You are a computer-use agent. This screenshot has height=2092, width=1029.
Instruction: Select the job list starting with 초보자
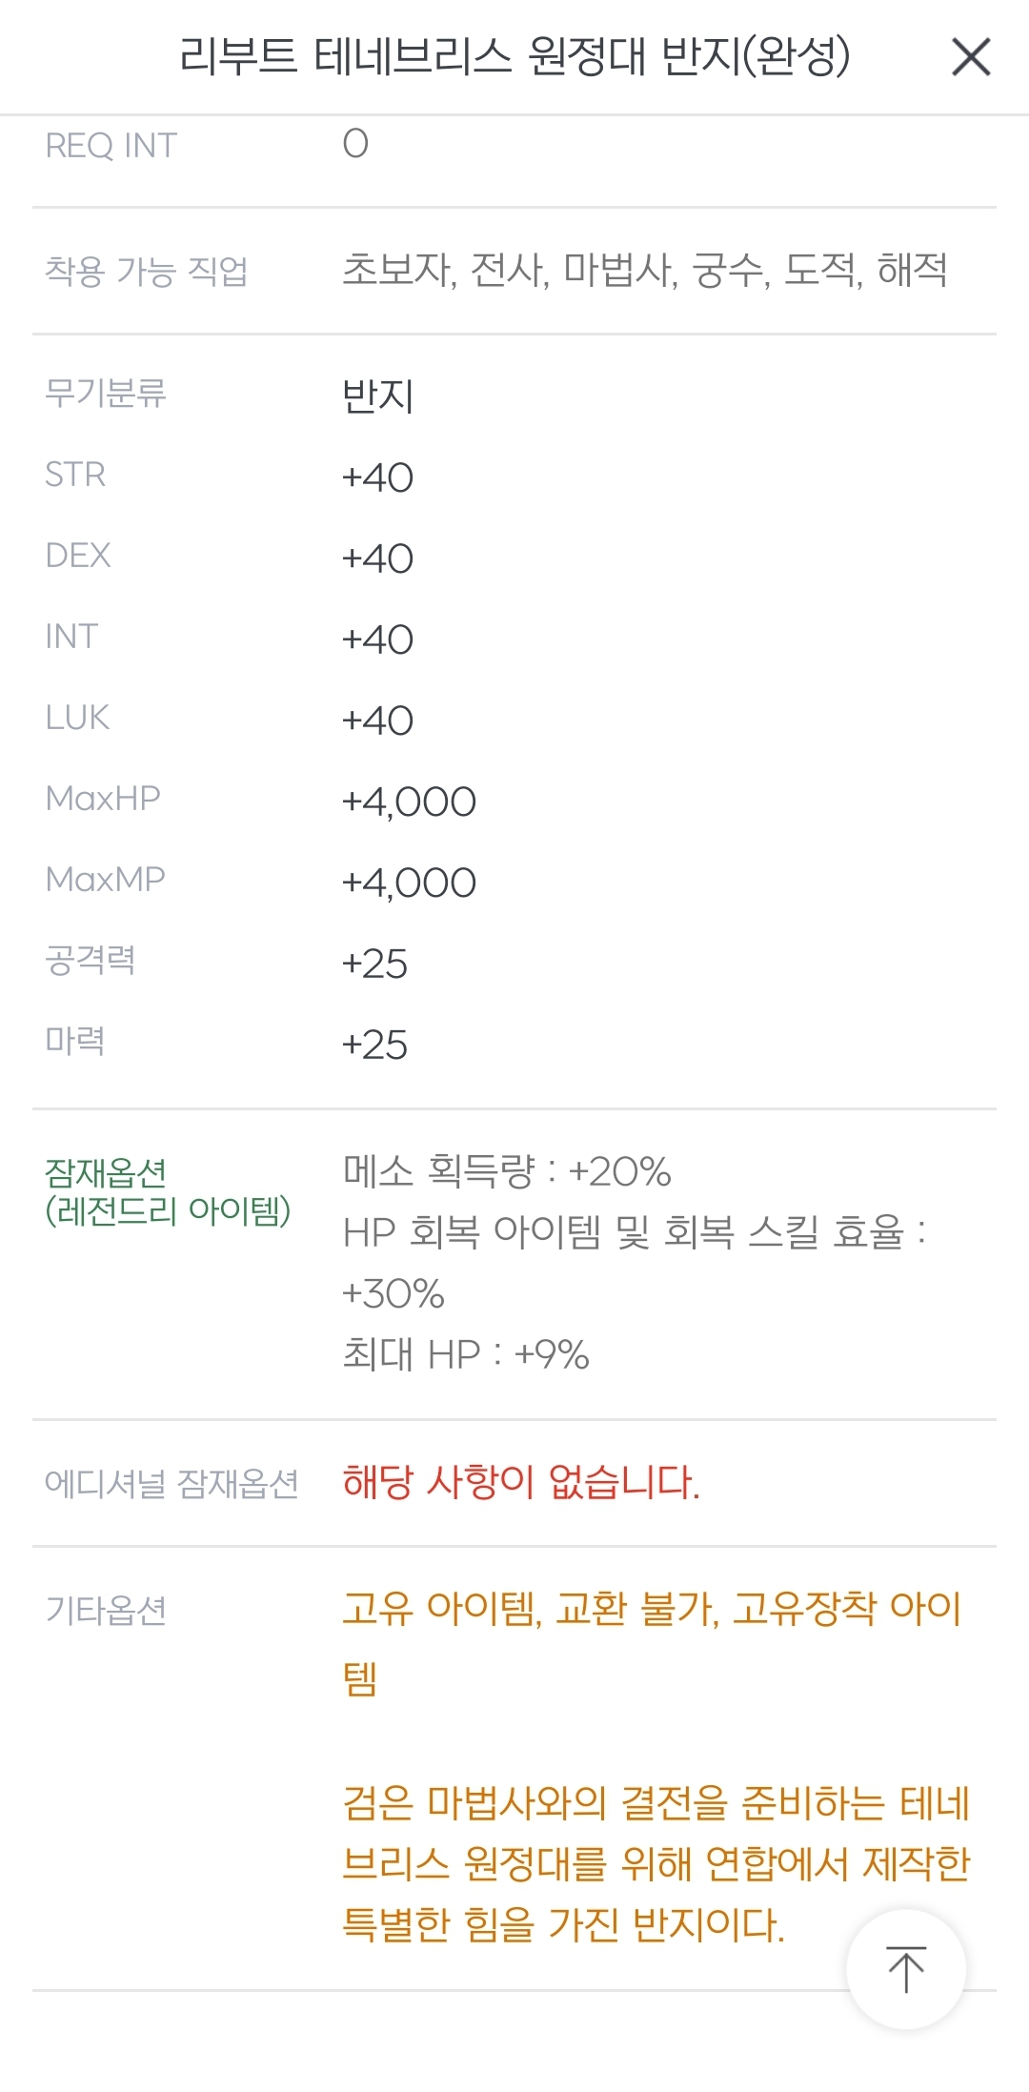pos(644,271)
